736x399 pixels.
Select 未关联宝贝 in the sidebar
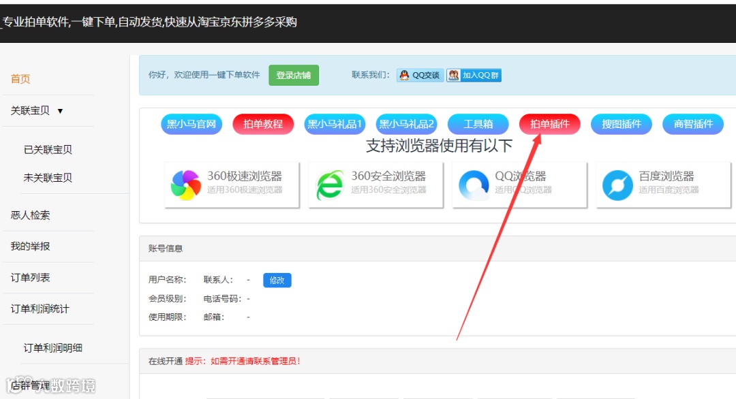pos(48,178)
